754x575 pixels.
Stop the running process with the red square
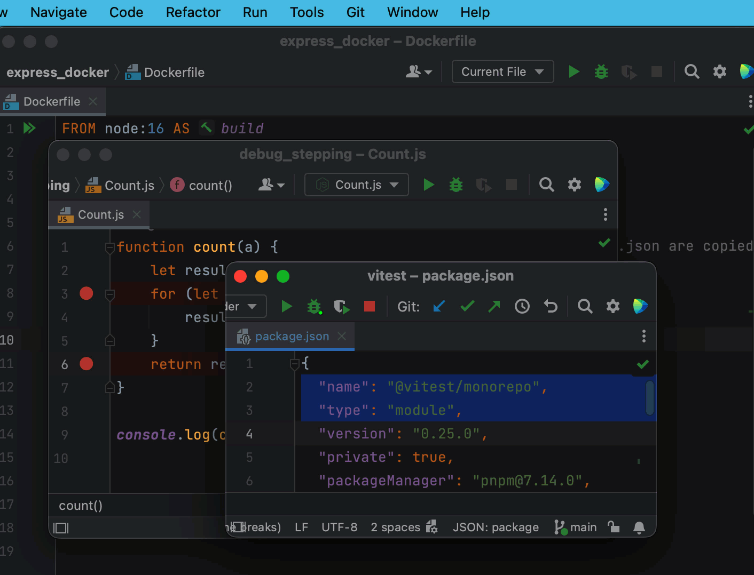369,306
